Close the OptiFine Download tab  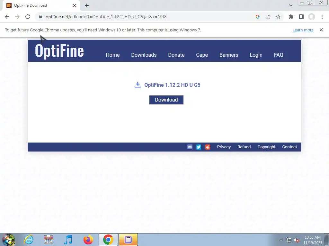(75, 5)
